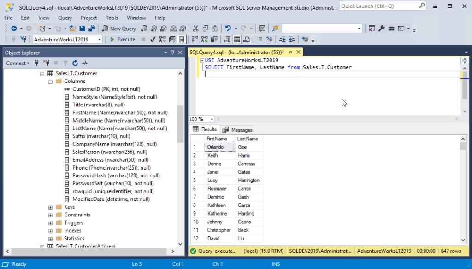472x269 pixels.
Task: Open the Query menu
Action: (x=65, y=18)
